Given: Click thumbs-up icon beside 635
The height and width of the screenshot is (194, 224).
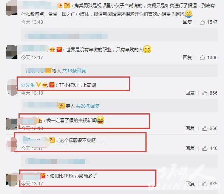Looking at the screenshot, I should tap(205, 184).
